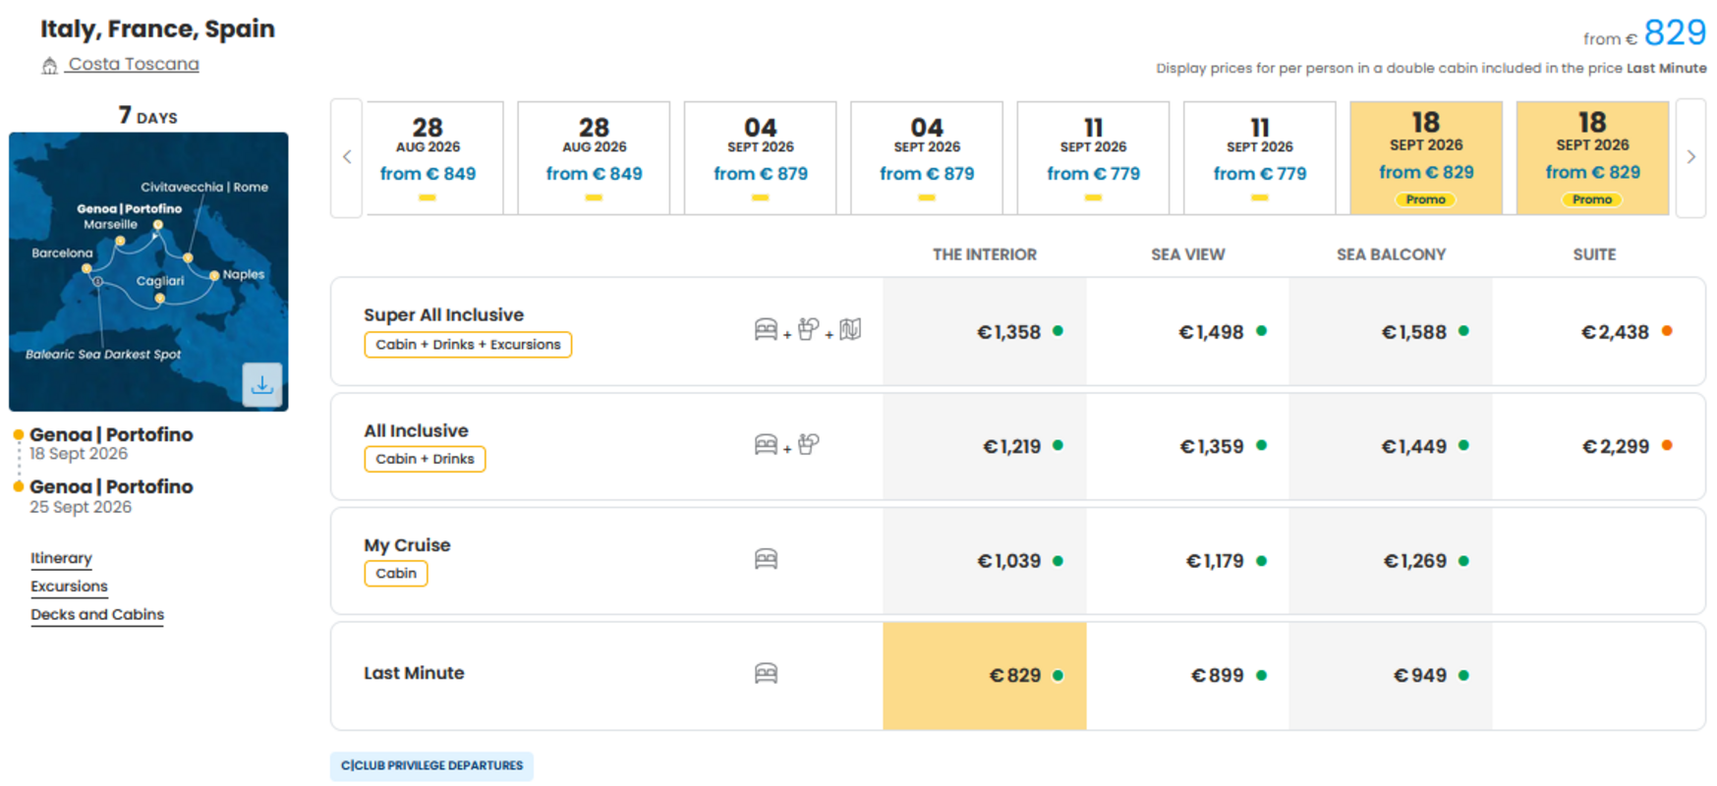Choose Super All Inclusive sea balcony at €1,588
Viewport: 1717px width, 786px height.
click(1391, 332)
